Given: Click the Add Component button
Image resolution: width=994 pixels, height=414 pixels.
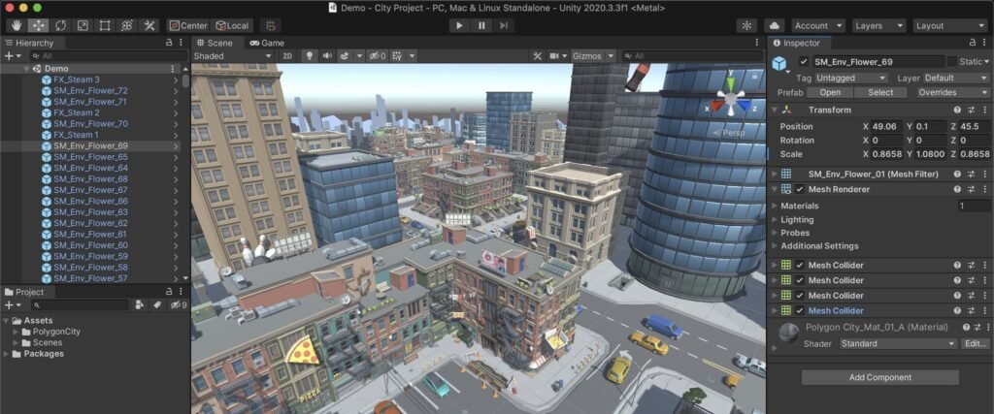Looking at the screenshot, I should [x=879, y=377].
